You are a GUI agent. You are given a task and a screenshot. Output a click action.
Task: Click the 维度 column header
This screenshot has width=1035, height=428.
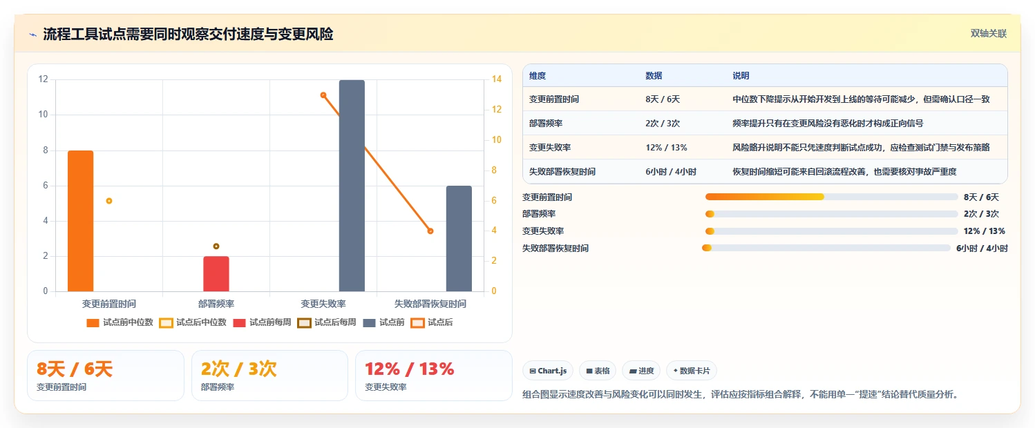tap(538, 76)
